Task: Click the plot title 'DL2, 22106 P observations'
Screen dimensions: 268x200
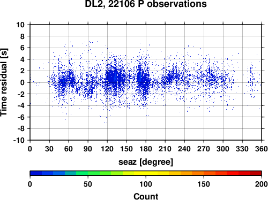Action: point(146,4)
